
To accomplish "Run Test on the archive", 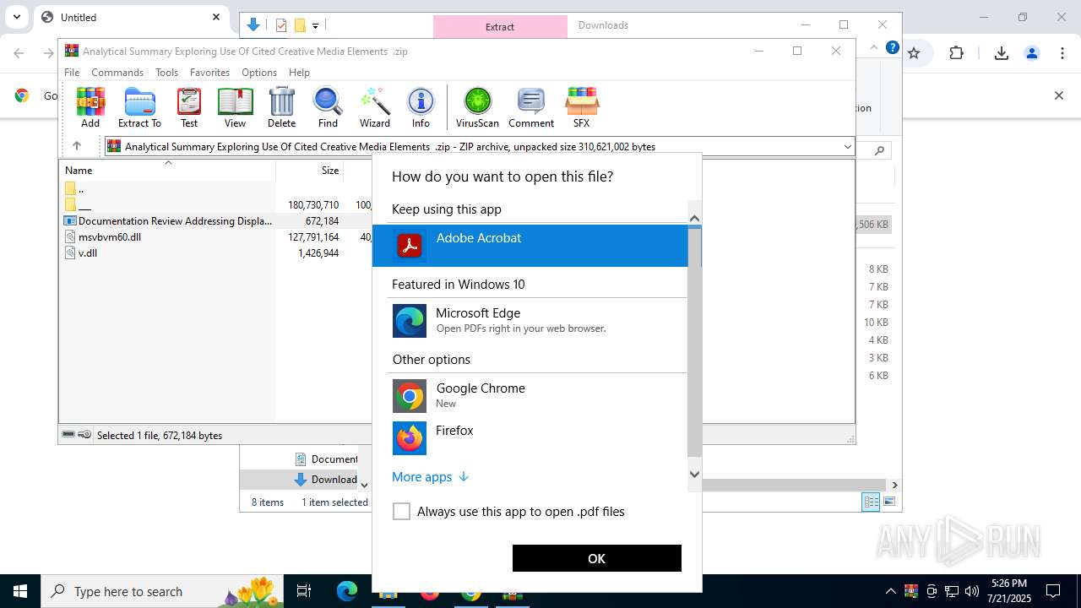I will 189,107.
